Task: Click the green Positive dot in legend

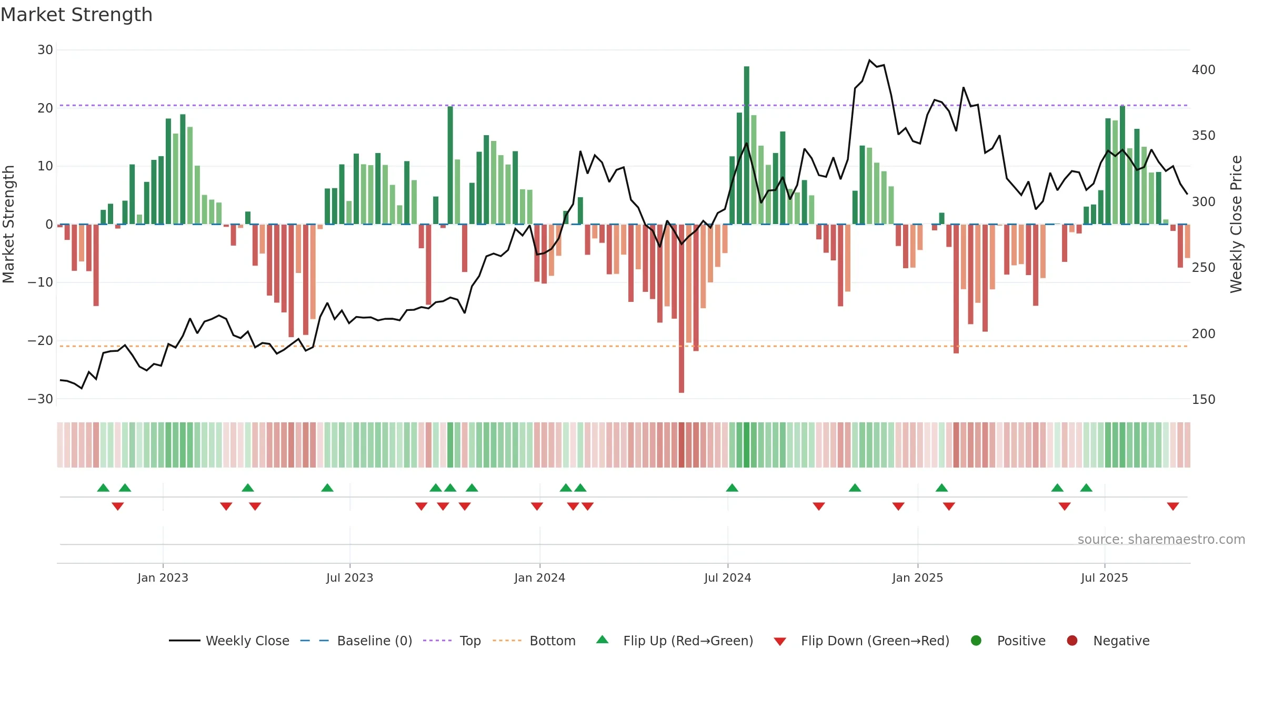Action: click(x=976, y=641)
